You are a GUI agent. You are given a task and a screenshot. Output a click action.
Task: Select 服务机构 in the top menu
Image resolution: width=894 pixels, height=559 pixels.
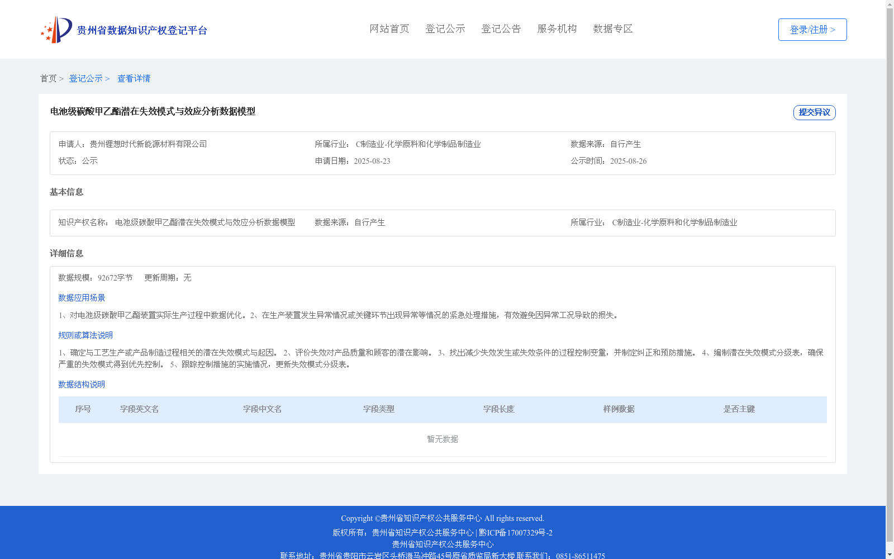[557, 29]
